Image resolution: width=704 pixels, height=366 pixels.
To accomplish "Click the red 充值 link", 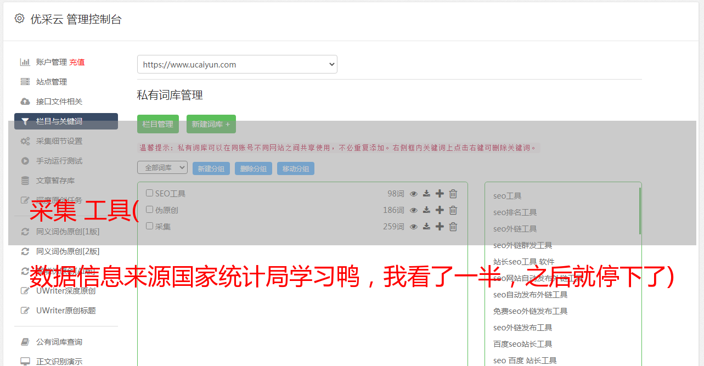I will (x=77, y=62).
